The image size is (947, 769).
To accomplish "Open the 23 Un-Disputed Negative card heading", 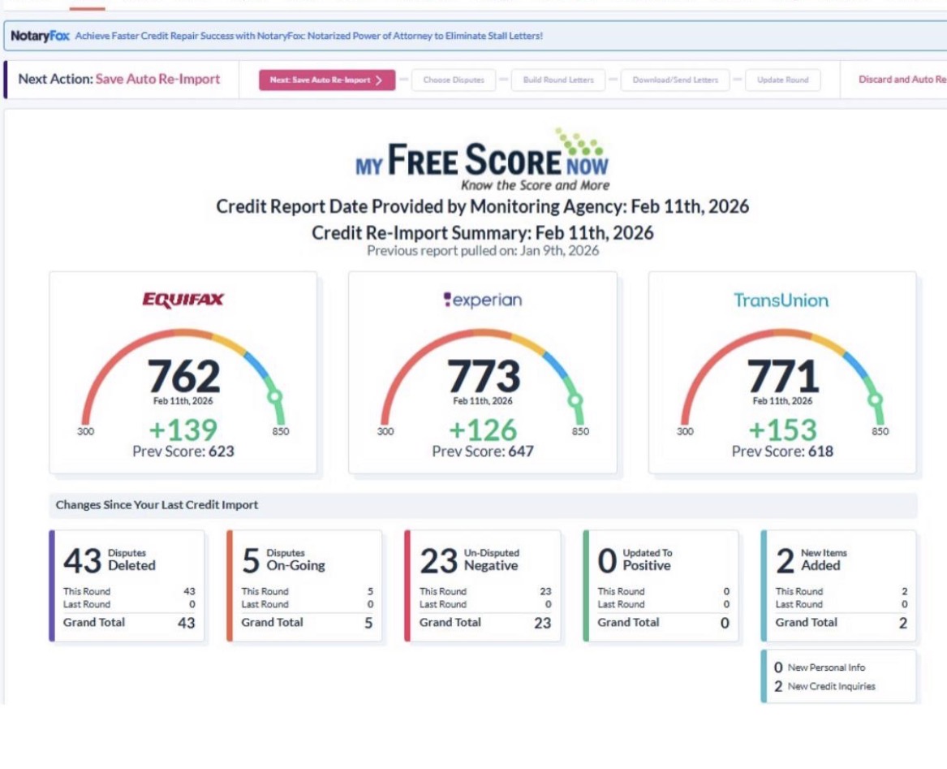I will tap(469, 560).
